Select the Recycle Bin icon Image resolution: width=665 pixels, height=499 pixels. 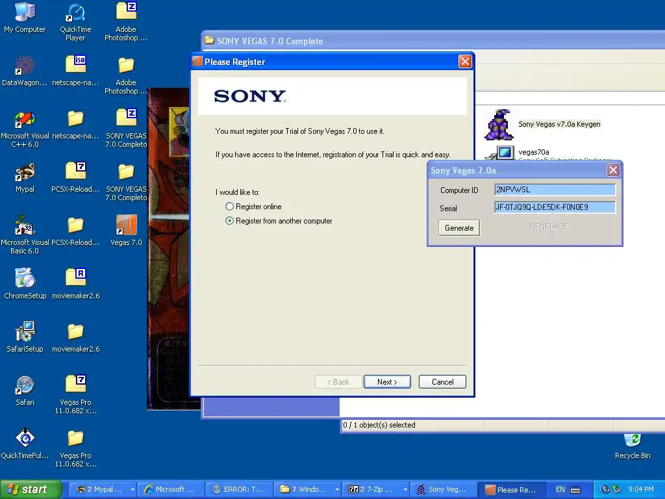tap(633, 446)
